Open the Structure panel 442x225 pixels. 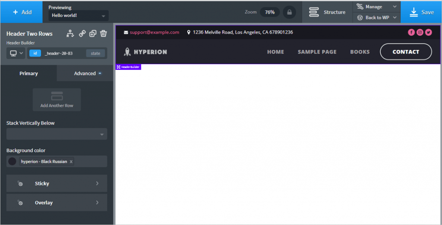[x=327, y=12]
